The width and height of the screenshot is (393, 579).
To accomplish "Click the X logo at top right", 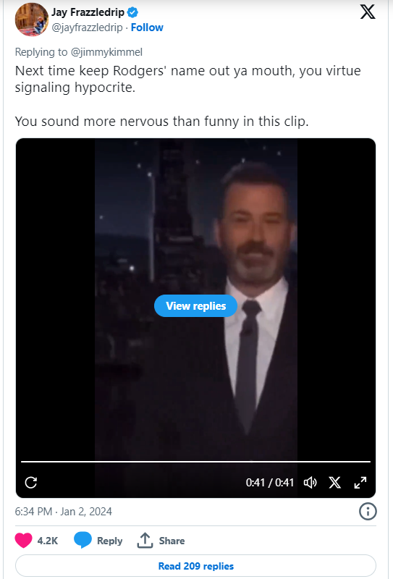I will coord(368,12).
